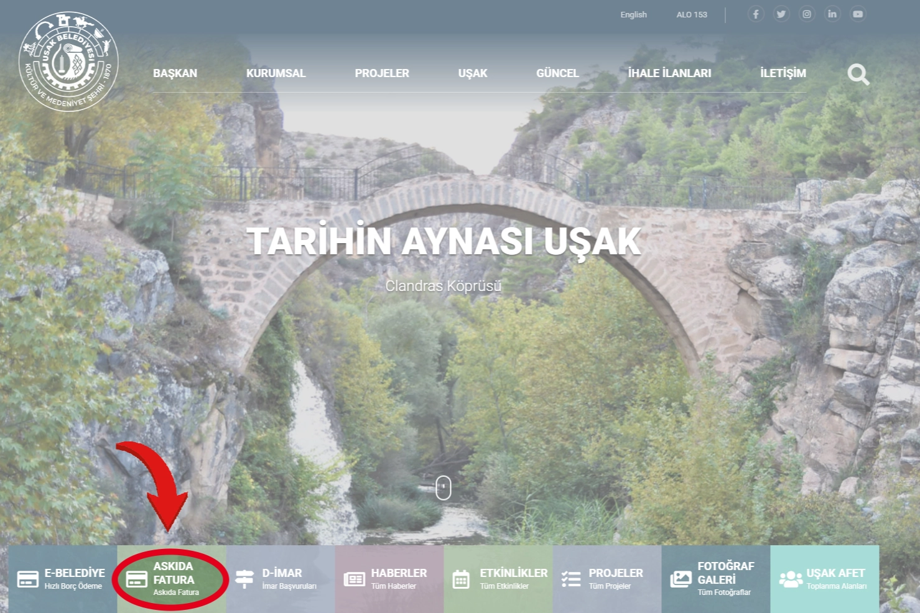
Task: Open the LinkedIn social icon
Action: [832, 14]
